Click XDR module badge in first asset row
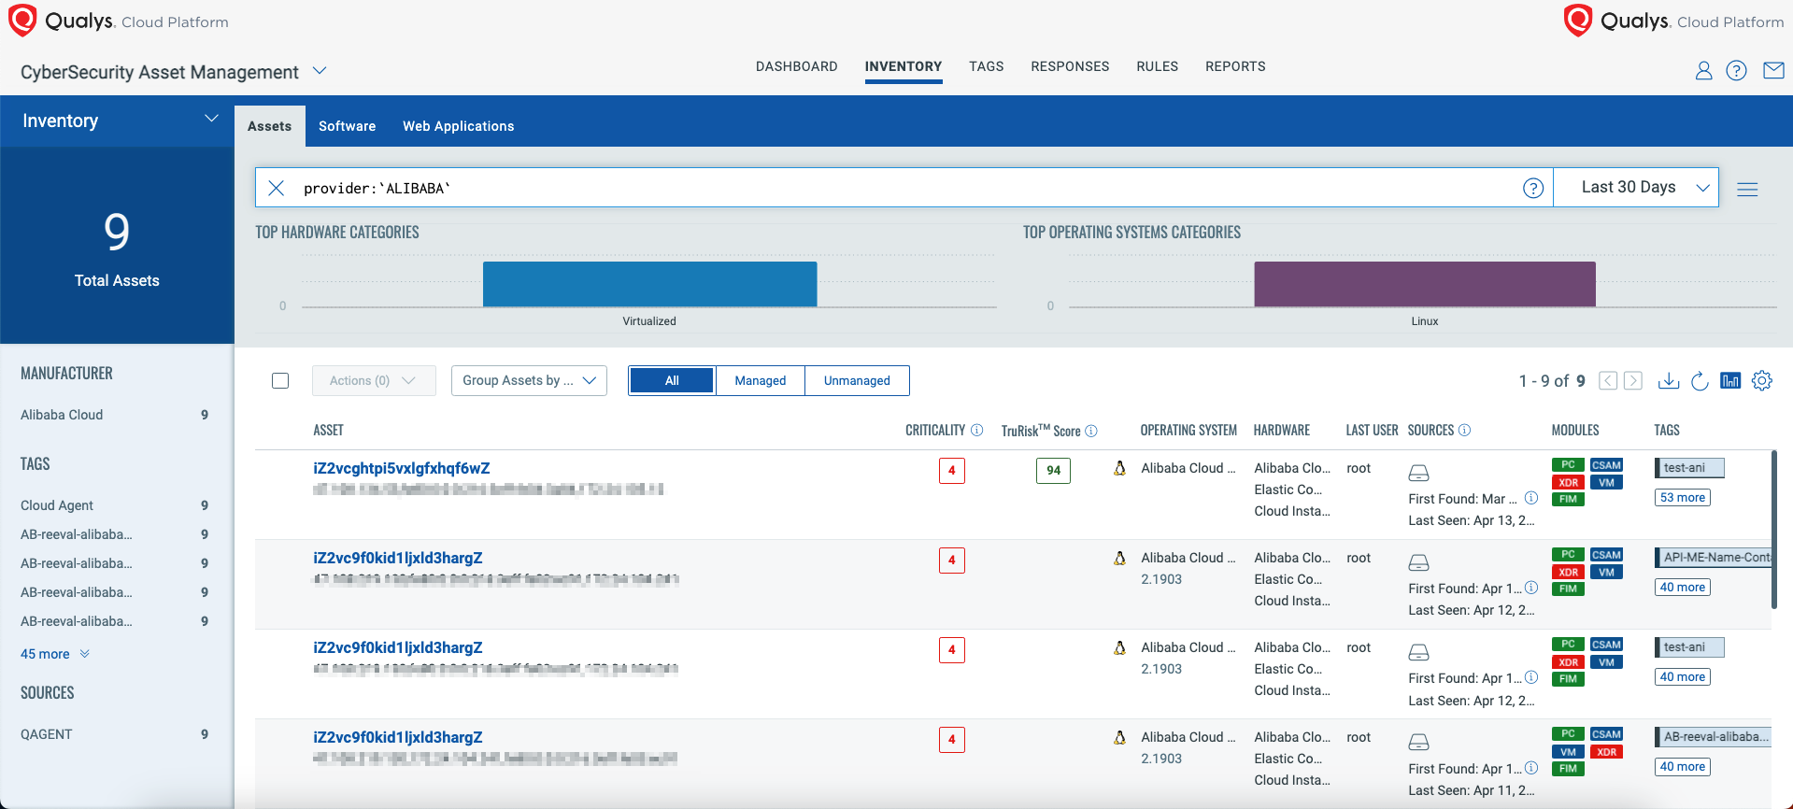 coord(1568,483)
